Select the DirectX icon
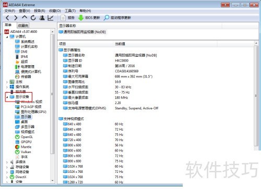 point(12,177)
